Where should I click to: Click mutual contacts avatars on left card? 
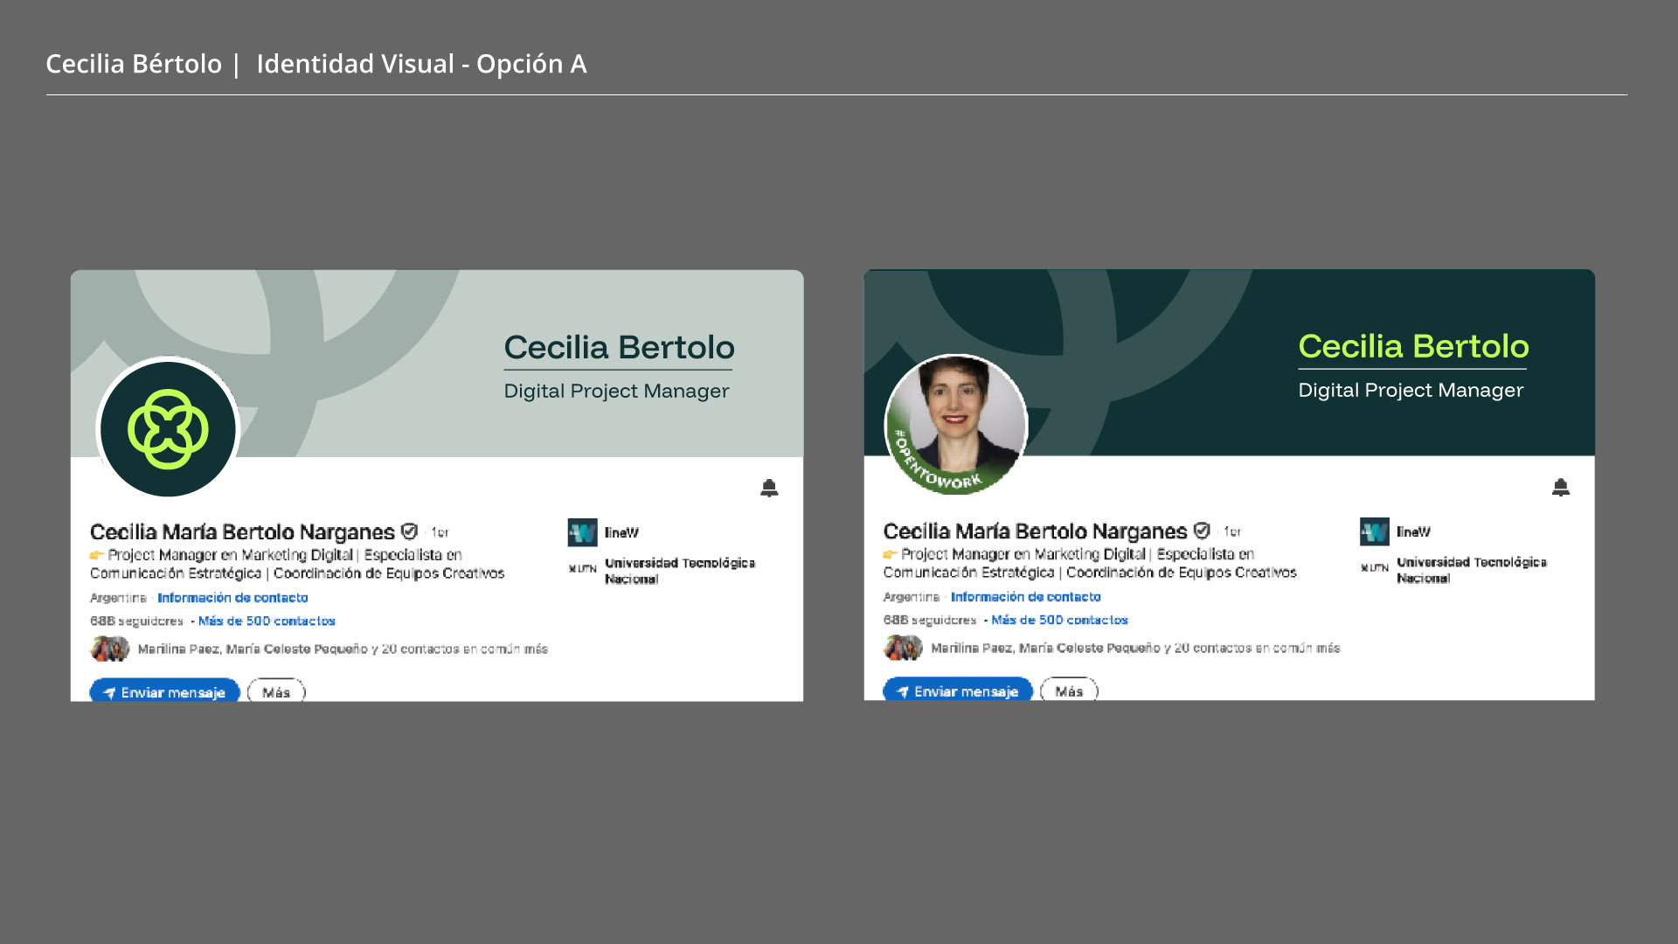tap(110, 649)
